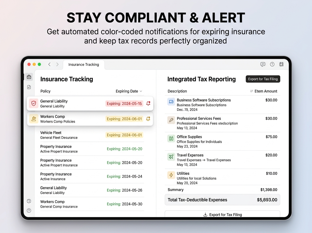Click the red Expiring: 2024-05-15 badge
This screenshot has height=233, width=312.
124,103
